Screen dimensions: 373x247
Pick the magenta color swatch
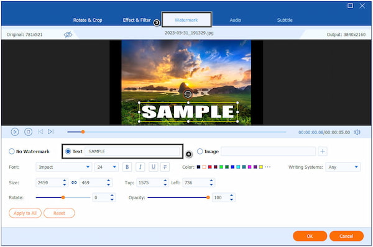click(249, 167)
